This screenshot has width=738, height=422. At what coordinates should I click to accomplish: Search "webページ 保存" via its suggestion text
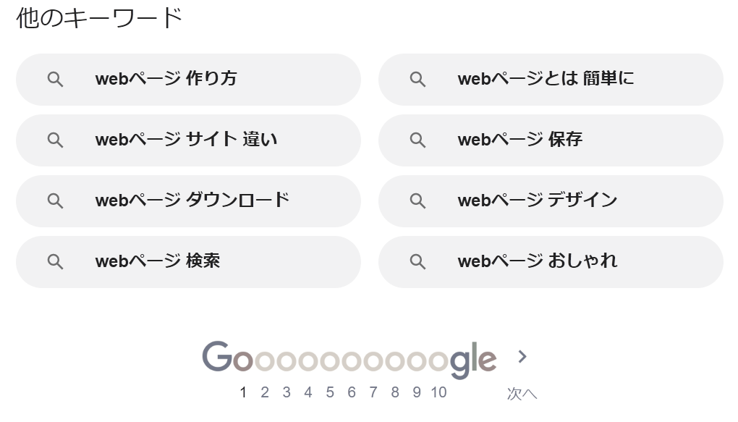point(519,140)
